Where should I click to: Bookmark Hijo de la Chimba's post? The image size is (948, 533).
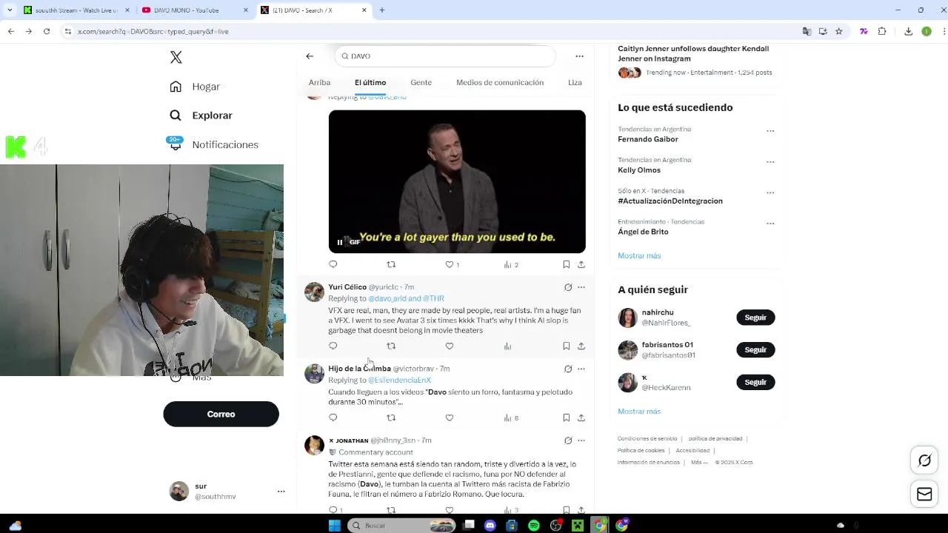coord(566,418)
